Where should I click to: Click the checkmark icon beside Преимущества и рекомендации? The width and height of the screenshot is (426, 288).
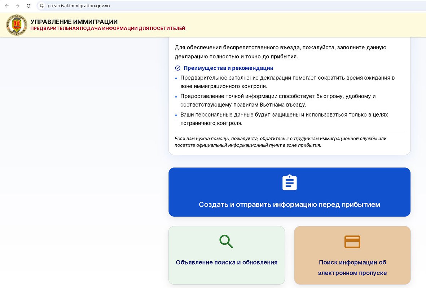click(178, 68)
